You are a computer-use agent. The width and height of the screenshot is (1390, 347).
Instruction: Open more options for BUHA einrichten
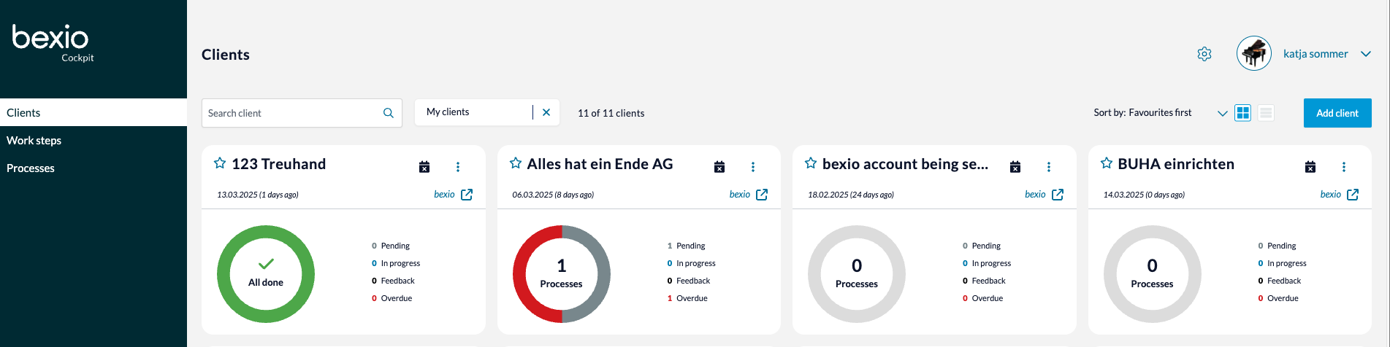[x=1344, y=167]
